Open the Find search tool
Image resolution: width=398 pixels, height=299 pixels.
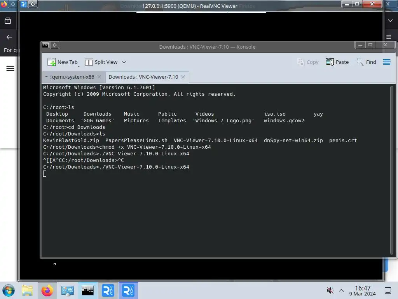pos(366,62)
